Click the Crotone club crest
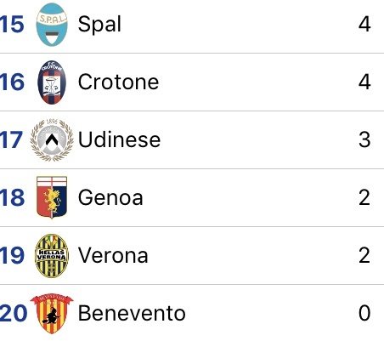Image resolution: width=384 pixels, height=341 pixels. (52, 82)
